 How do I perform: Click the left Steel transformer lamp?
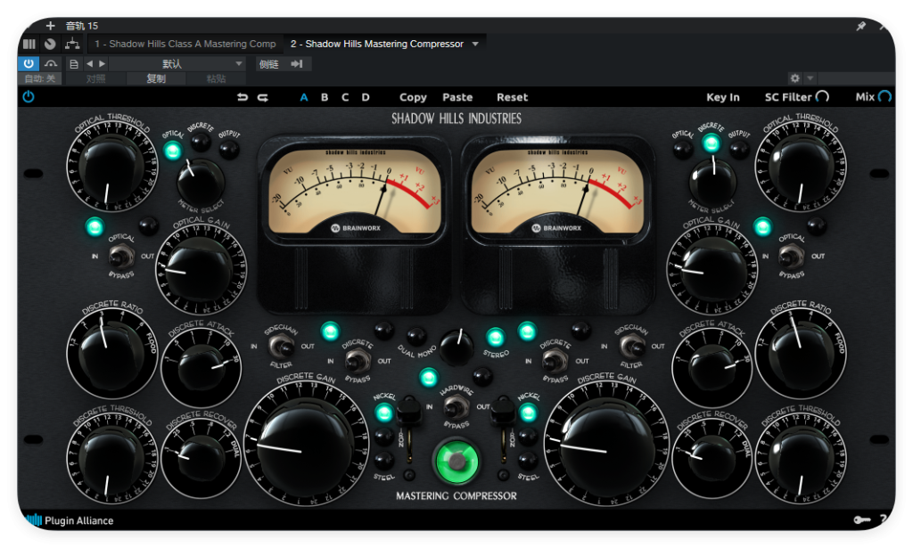pos(383,461)
